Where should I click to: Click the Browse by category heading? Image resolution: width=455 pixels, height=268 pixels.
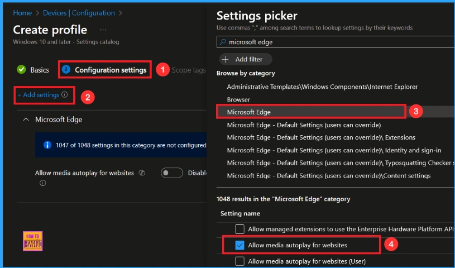click(x=246, y=73)
